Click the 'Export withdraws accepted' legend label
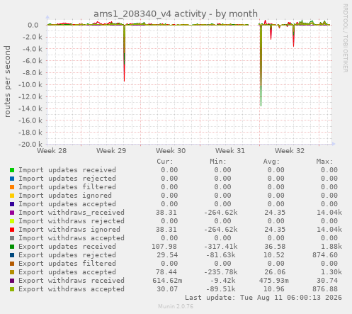The height and width of the screenshot is (314, 352). tap(72, 289)
